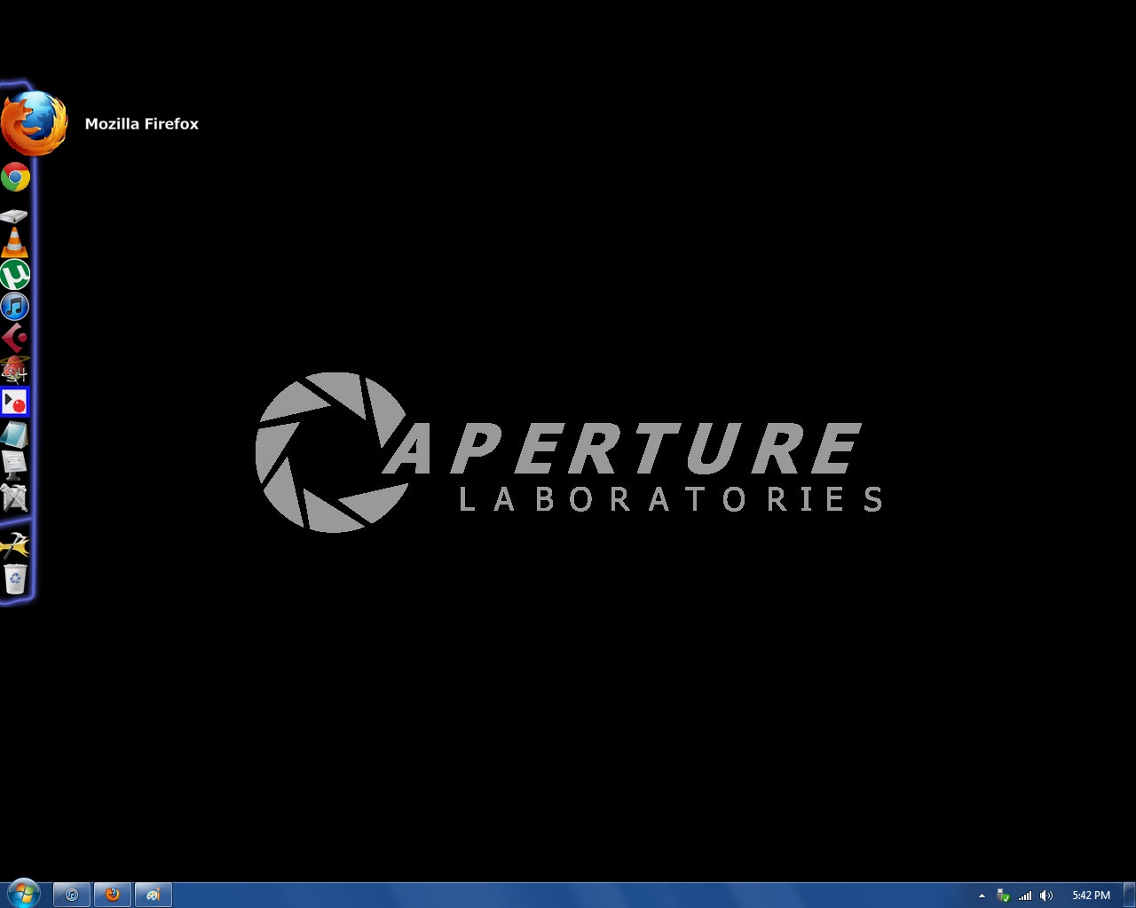Launch uTorrent from the dock
The width and height of the screenshot is (1136, 908).
click(15, 274)
